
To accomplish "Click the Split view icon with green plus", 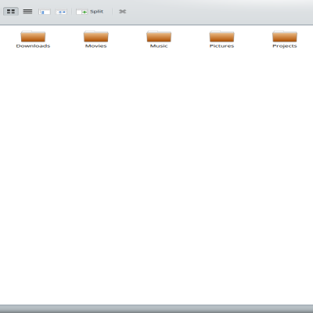I will (82, 12).
